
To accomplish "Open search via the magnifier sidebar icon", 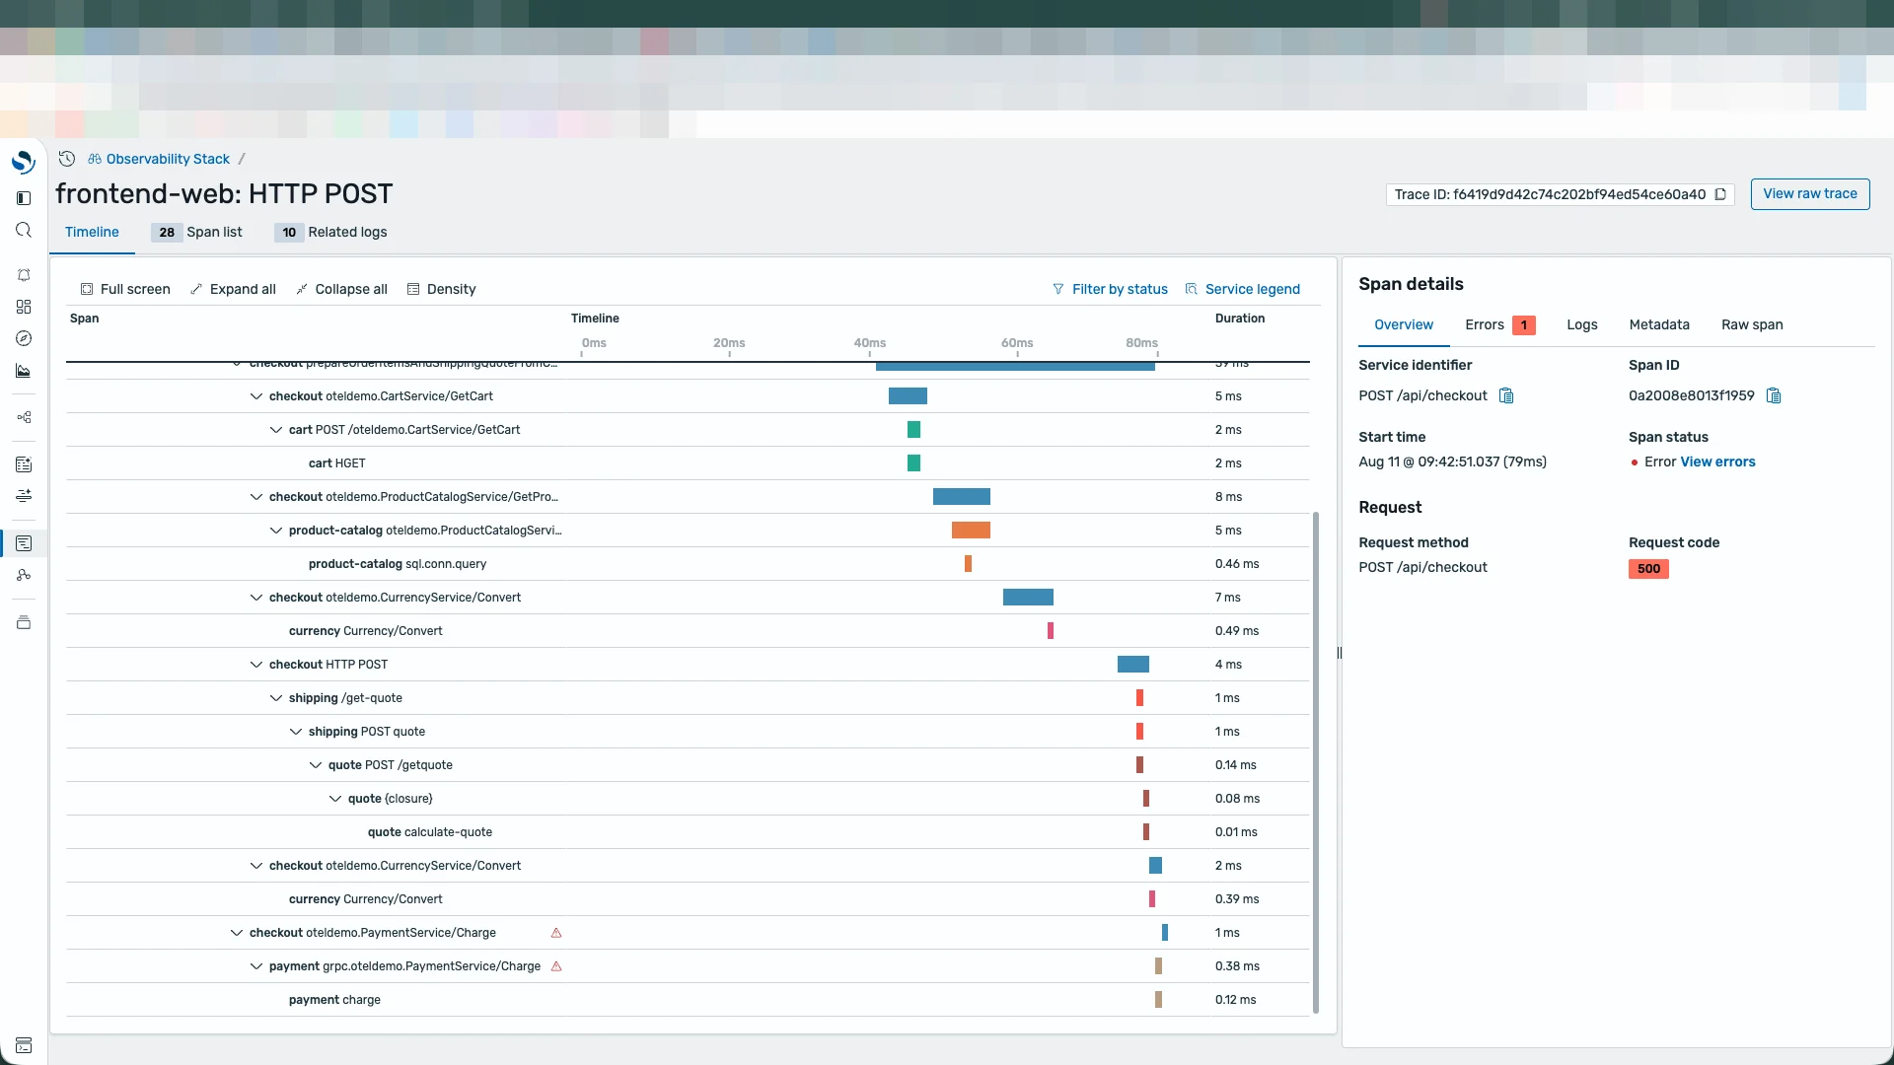I will (x=24, y=230).
